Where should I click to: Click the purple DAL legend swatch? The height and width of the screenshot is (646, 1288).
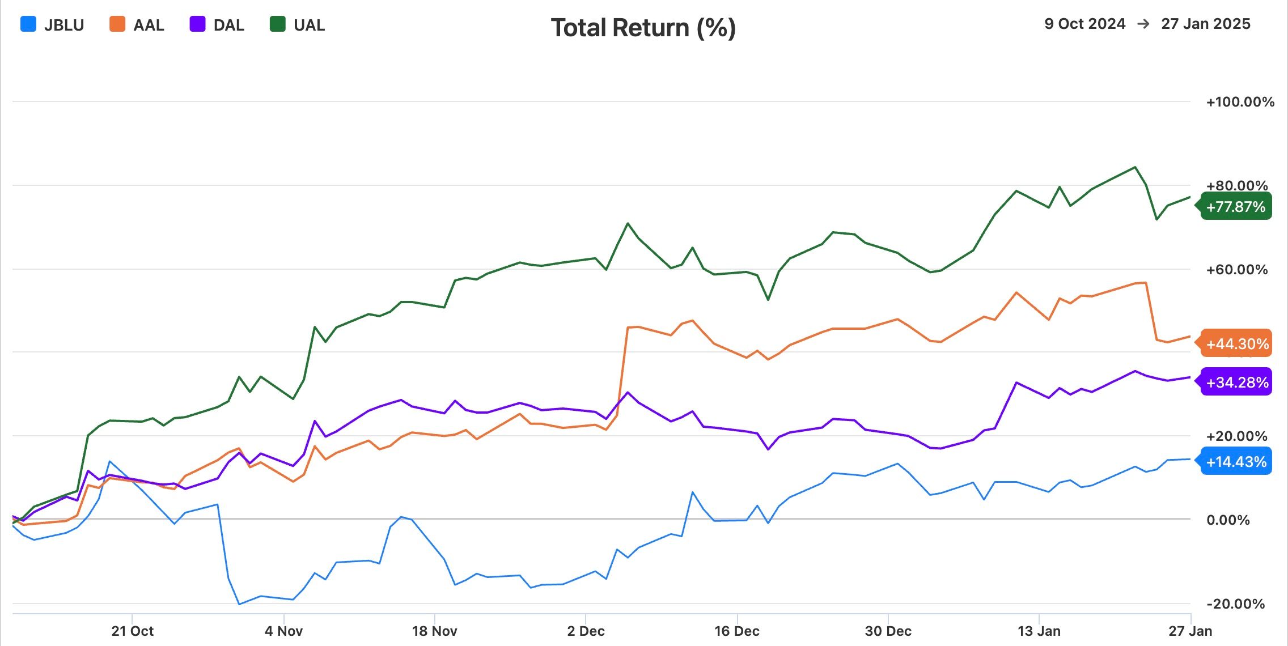click(197, 24)
